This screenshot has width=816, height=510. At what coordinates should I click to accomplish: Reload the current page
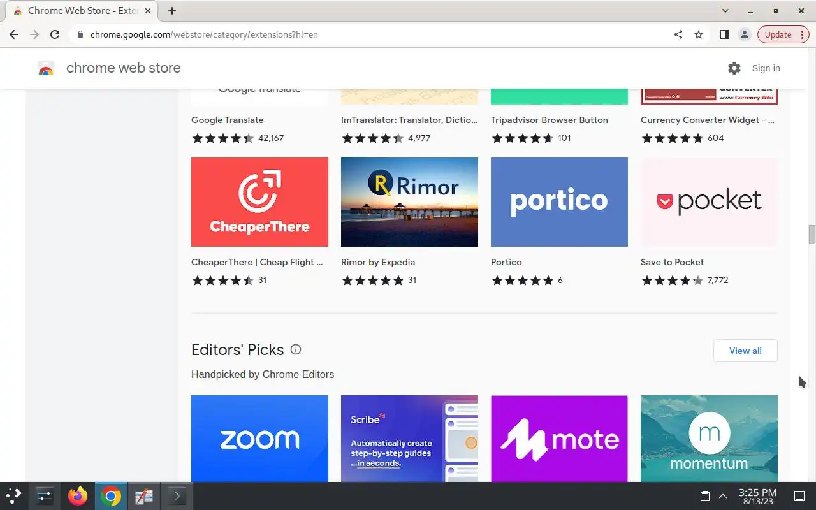click(x=55, y=34)
